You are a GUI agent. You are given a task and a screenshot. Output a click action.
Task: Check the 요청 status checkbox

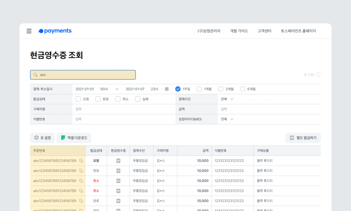coord(78,99)
